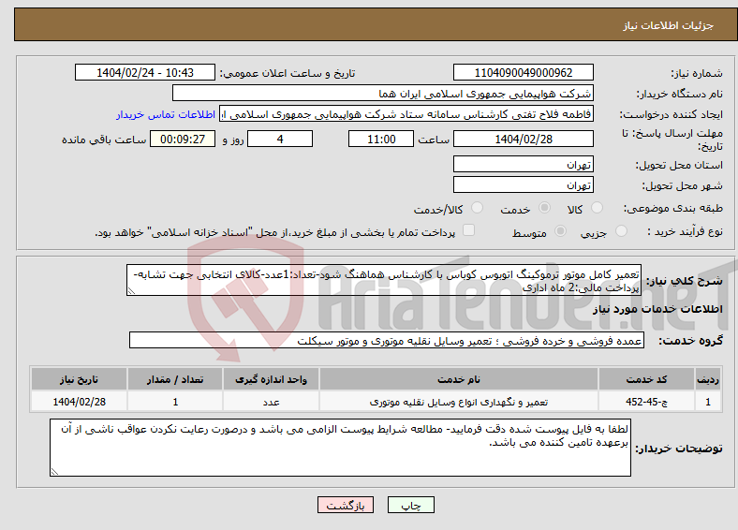Select the کالا radio button

click(597, 208)
